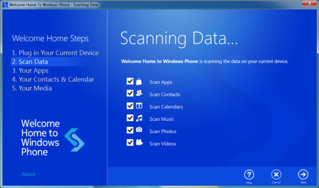Click the Cancel X circle icon
Screen dimensions: 319x188
[x=276, y=174]
